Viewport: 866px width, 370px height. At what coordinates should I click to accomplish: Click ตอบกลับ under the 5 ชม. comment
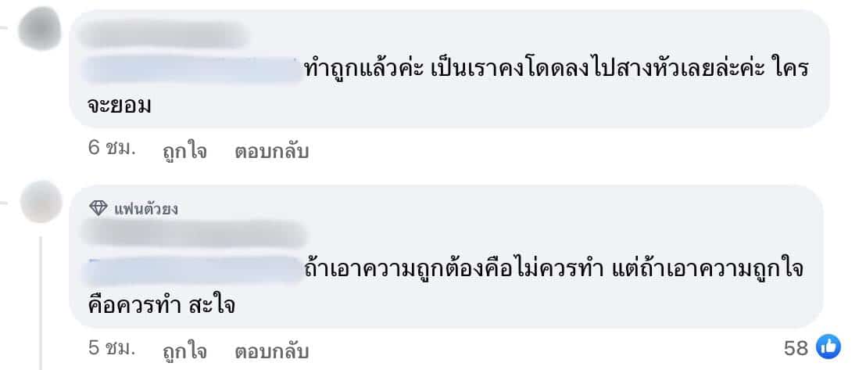click(272, 350)
